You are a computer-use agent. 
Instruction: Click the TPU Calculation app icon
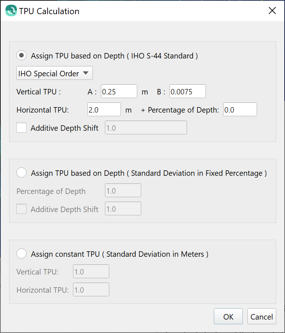coord(11,11)
